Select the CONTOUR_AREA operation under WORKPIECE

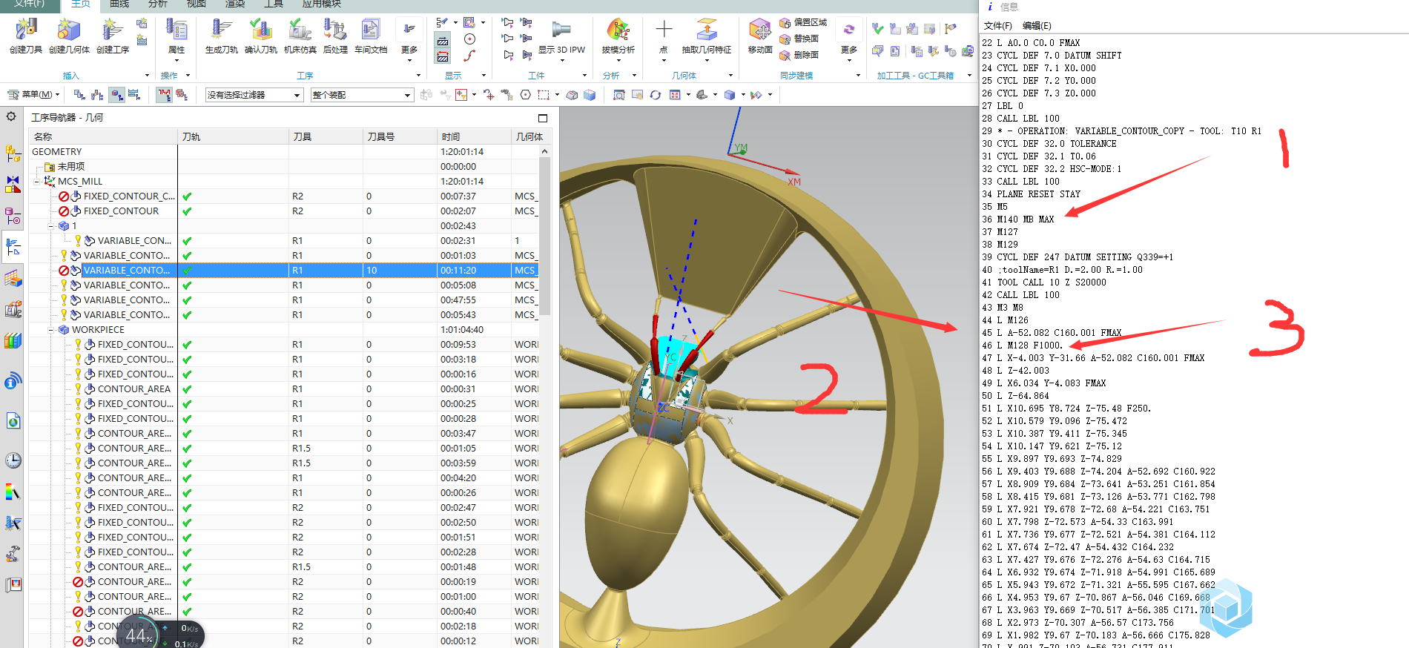(133, 389)
